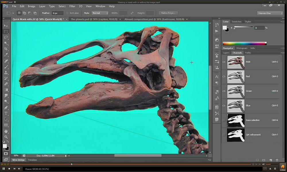Screen dimensions: 287x172
Task: Select the Magic Wand tool
Action: tap(6, 43)
